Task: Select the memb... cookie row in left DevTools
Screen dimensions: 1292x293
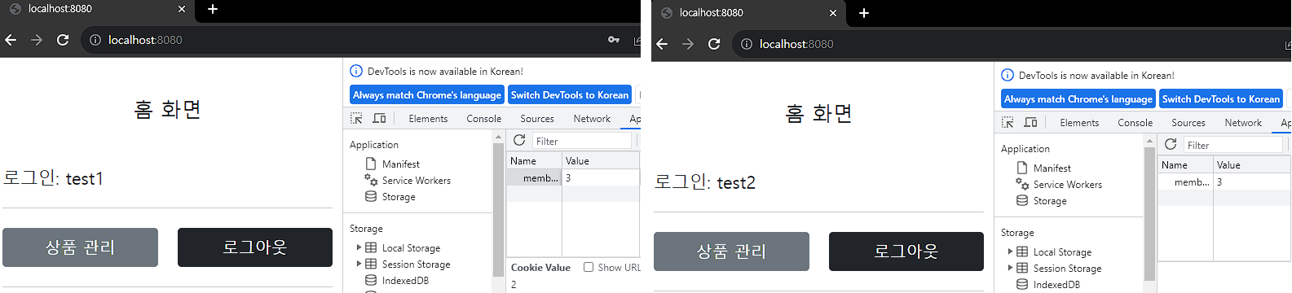Action: point(574,177)
